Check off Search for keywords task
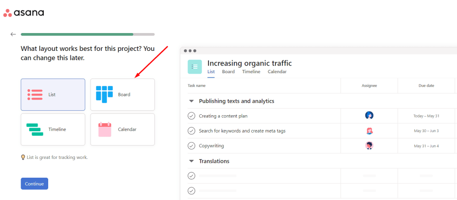The width and height of the screenshot is (457, 200). (191, 131)
